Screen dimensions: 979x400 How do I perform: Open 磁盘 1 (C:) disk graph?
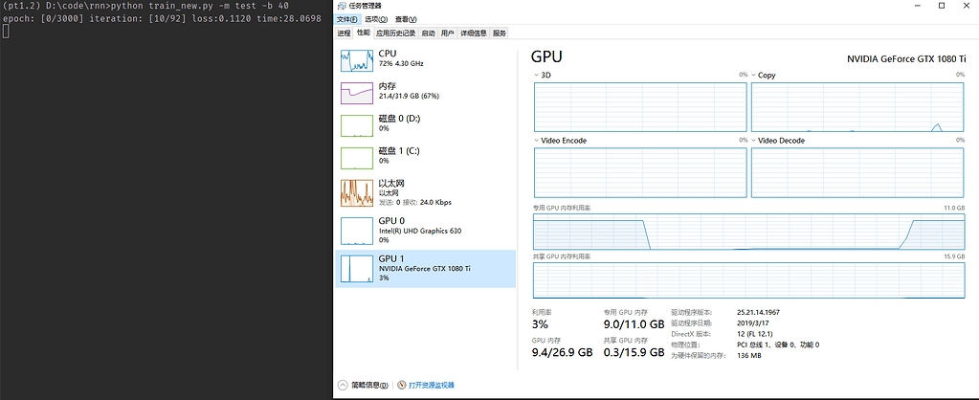tap(356, 158)
